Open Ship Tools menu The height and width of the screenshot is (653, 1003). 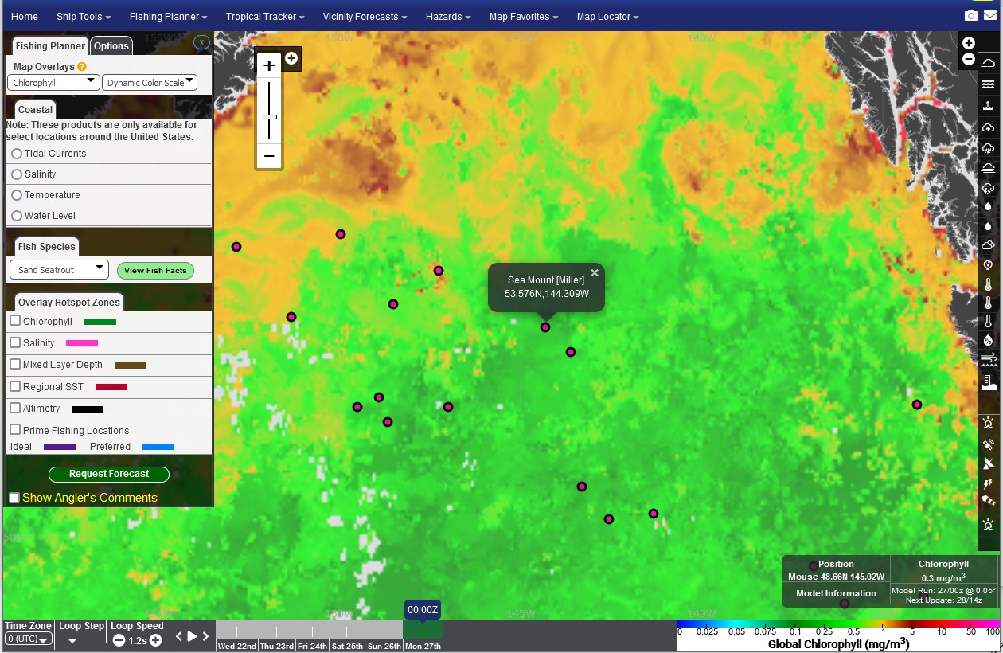pos(84,17)
